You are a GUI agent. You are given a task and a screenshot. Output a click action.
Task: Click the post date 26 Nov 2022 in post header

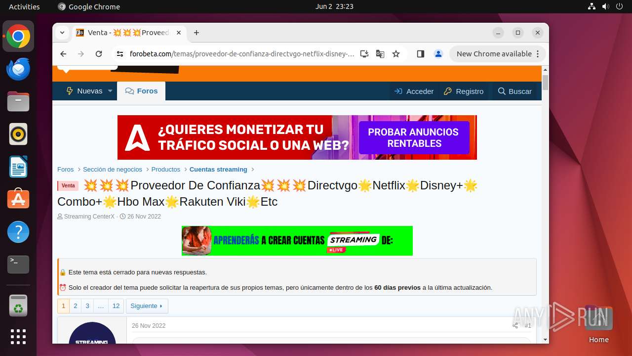click(149, 326)
